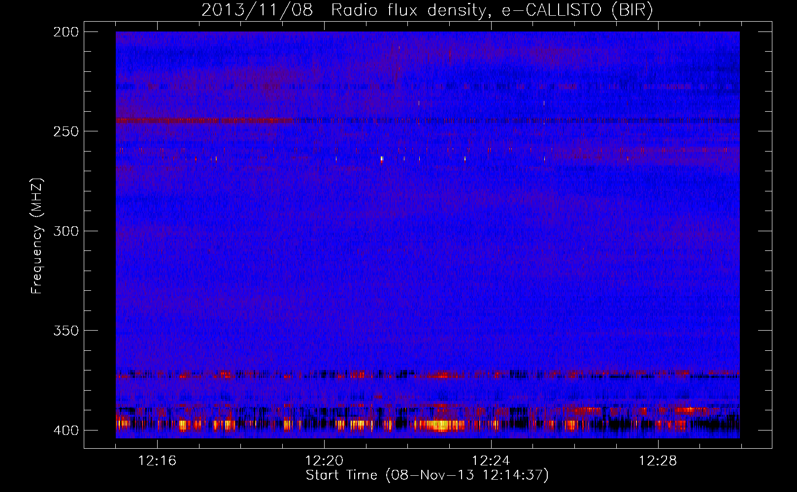Screen dimensions: 797x492
Task: Click the 250 frequency tick label
Action: [x=66, y=131]
